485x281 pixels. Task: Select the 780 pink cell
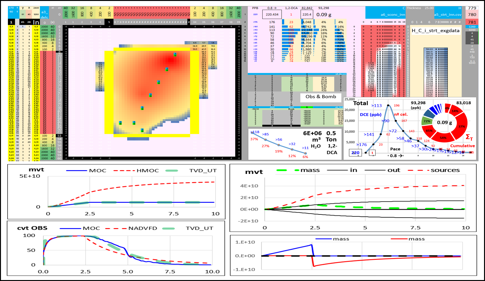tap(472, 15)
